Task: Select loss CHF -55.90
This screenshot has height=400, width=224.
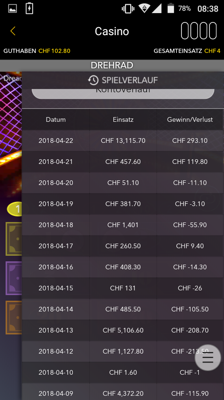Action: pyautogui.click(x=190, y=225)
